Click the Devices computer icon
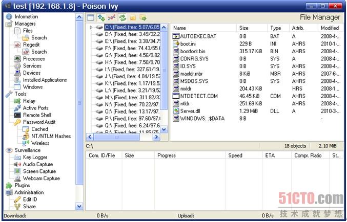Screen dimensions: 347x222 coord(17,73)
